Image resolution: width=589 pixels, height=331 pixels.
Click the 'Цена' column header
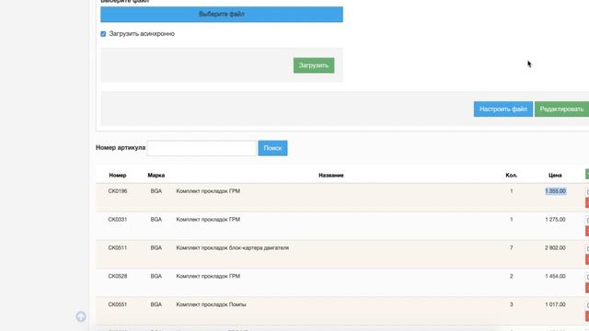(x=555, y=176)
